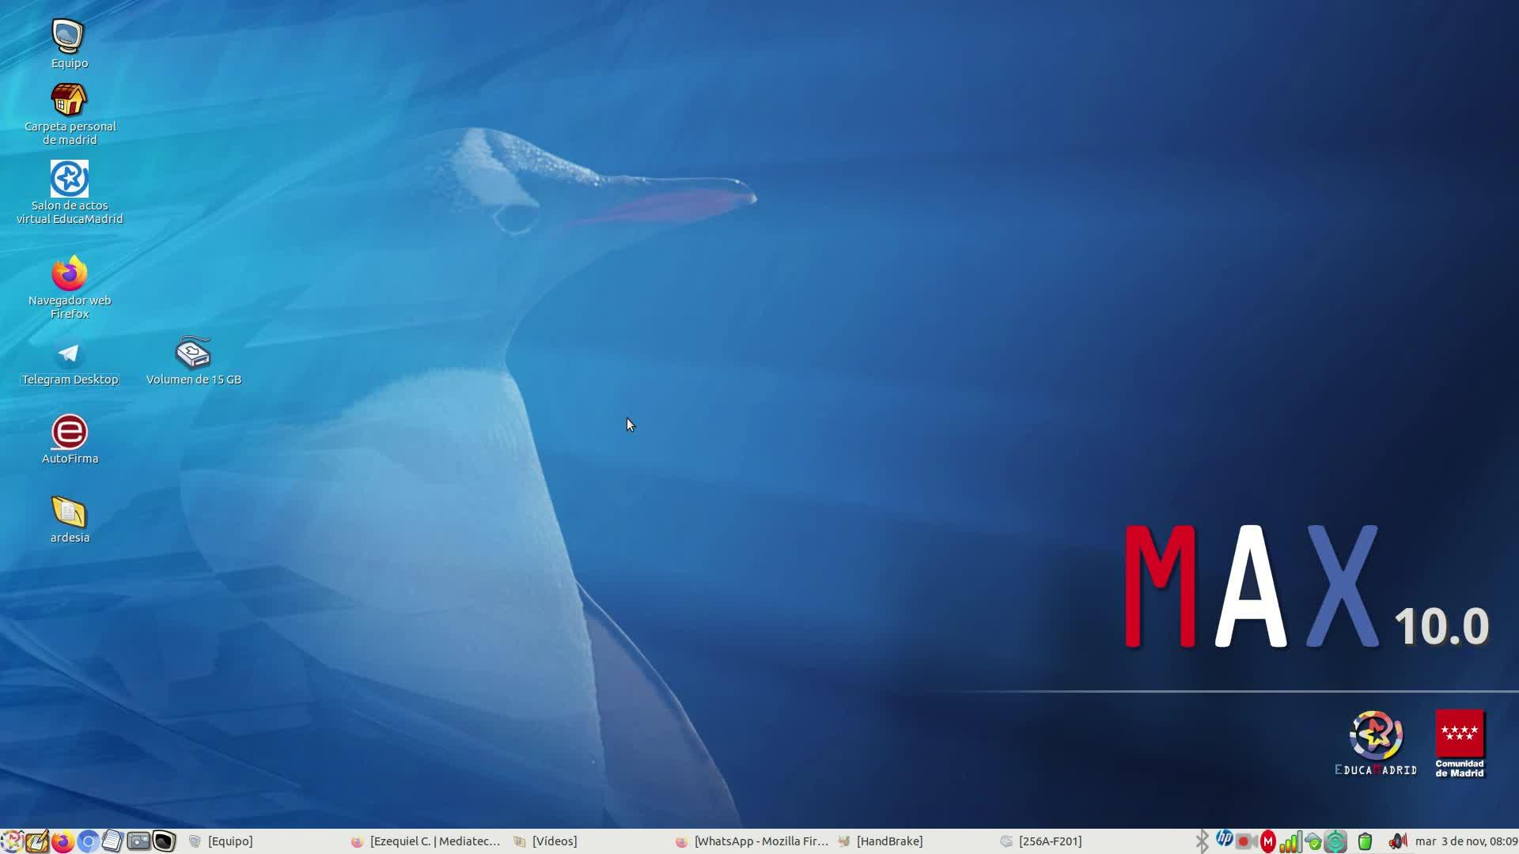The height and width of the screenshot is (854, 1519).
Task: Launch Firefox from the panel quick launcher
Action: [63, 841]
